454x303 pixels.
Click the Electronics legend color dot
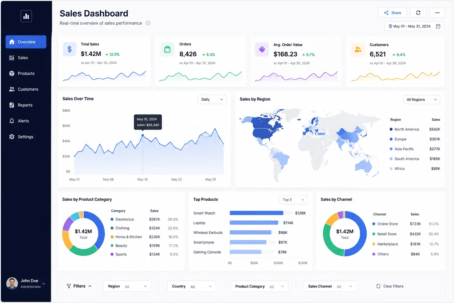(x=112, y=219)
